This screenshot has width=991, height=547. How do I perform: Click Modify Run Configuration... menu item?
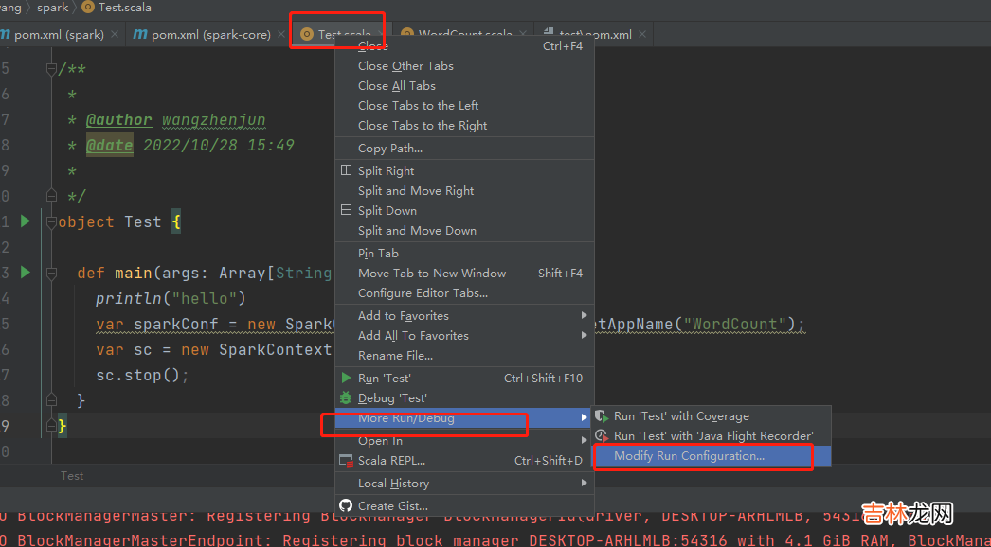(x=689, y=456)
